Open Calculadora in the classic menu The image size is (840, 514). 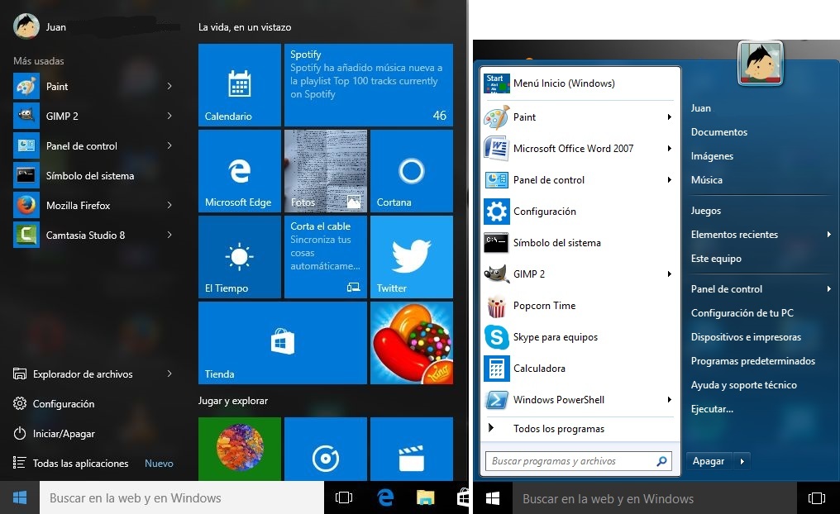(x=579, y=369)
